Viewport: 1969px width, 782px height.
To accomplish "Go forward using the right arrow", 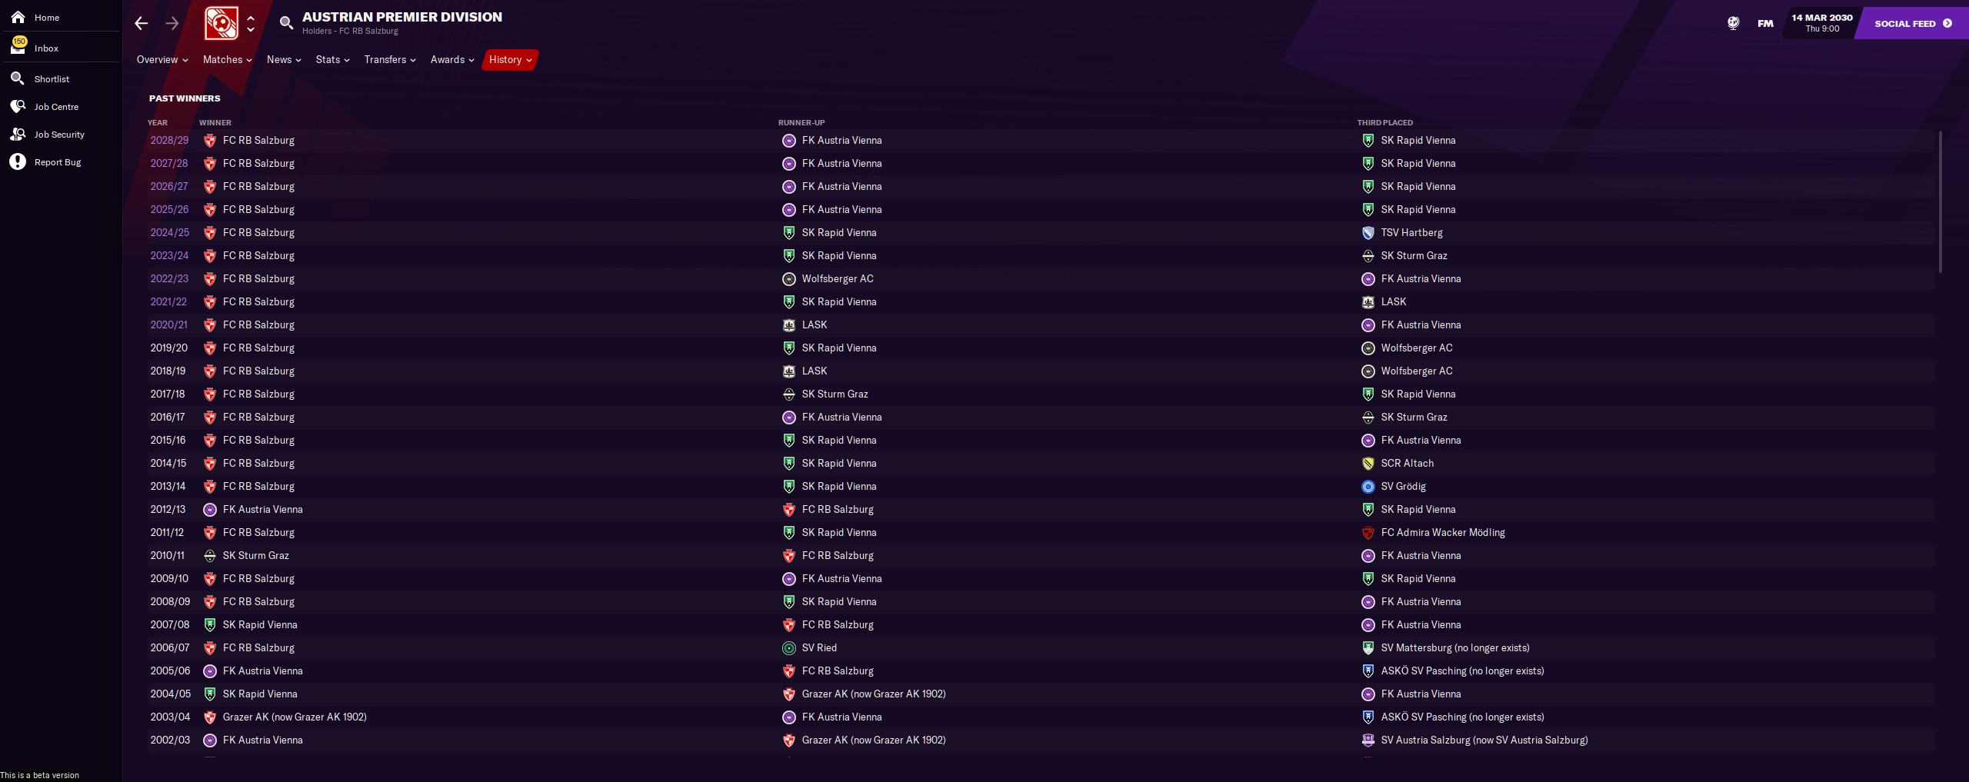I will click(172, 23).
